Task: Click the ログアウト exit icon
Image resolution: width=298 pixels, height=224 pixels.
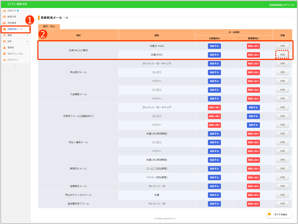Action: pyautogui.click(x=4, y=60)
